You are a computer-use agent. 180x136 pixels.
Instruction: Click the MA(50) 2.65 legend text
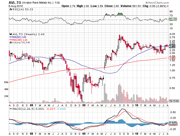point(19,37)
